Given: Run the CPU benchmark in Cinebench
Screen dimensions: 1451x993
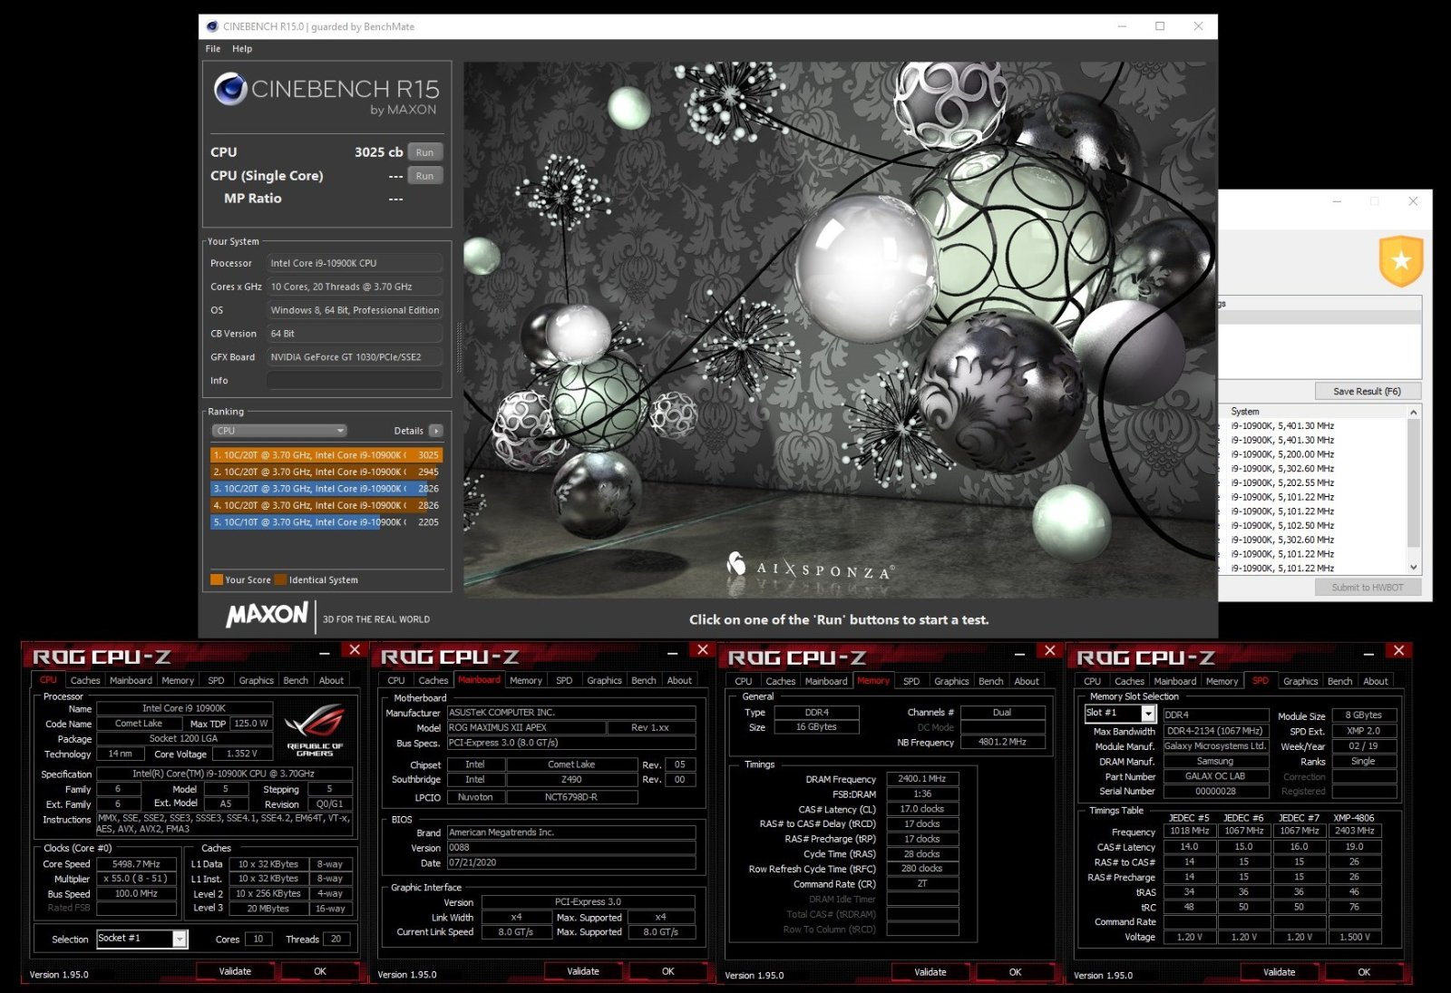Looking at the screenshot, I should 424,152.
